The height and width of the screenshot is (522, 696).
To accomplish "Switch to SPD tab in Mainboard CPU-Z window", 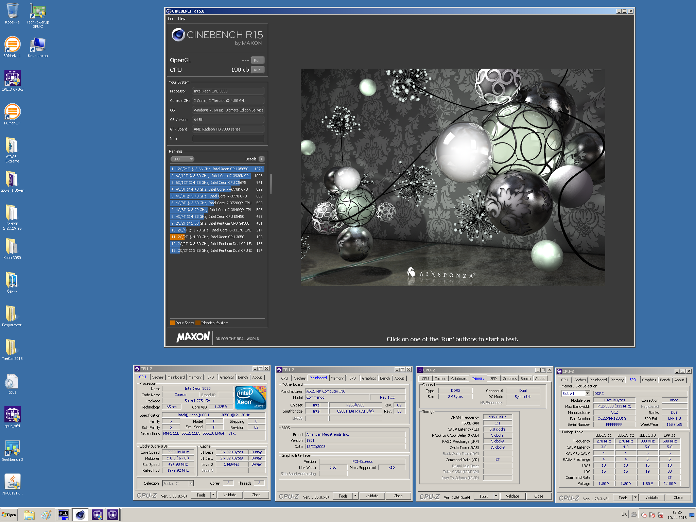I will click(x=353, y=378).
